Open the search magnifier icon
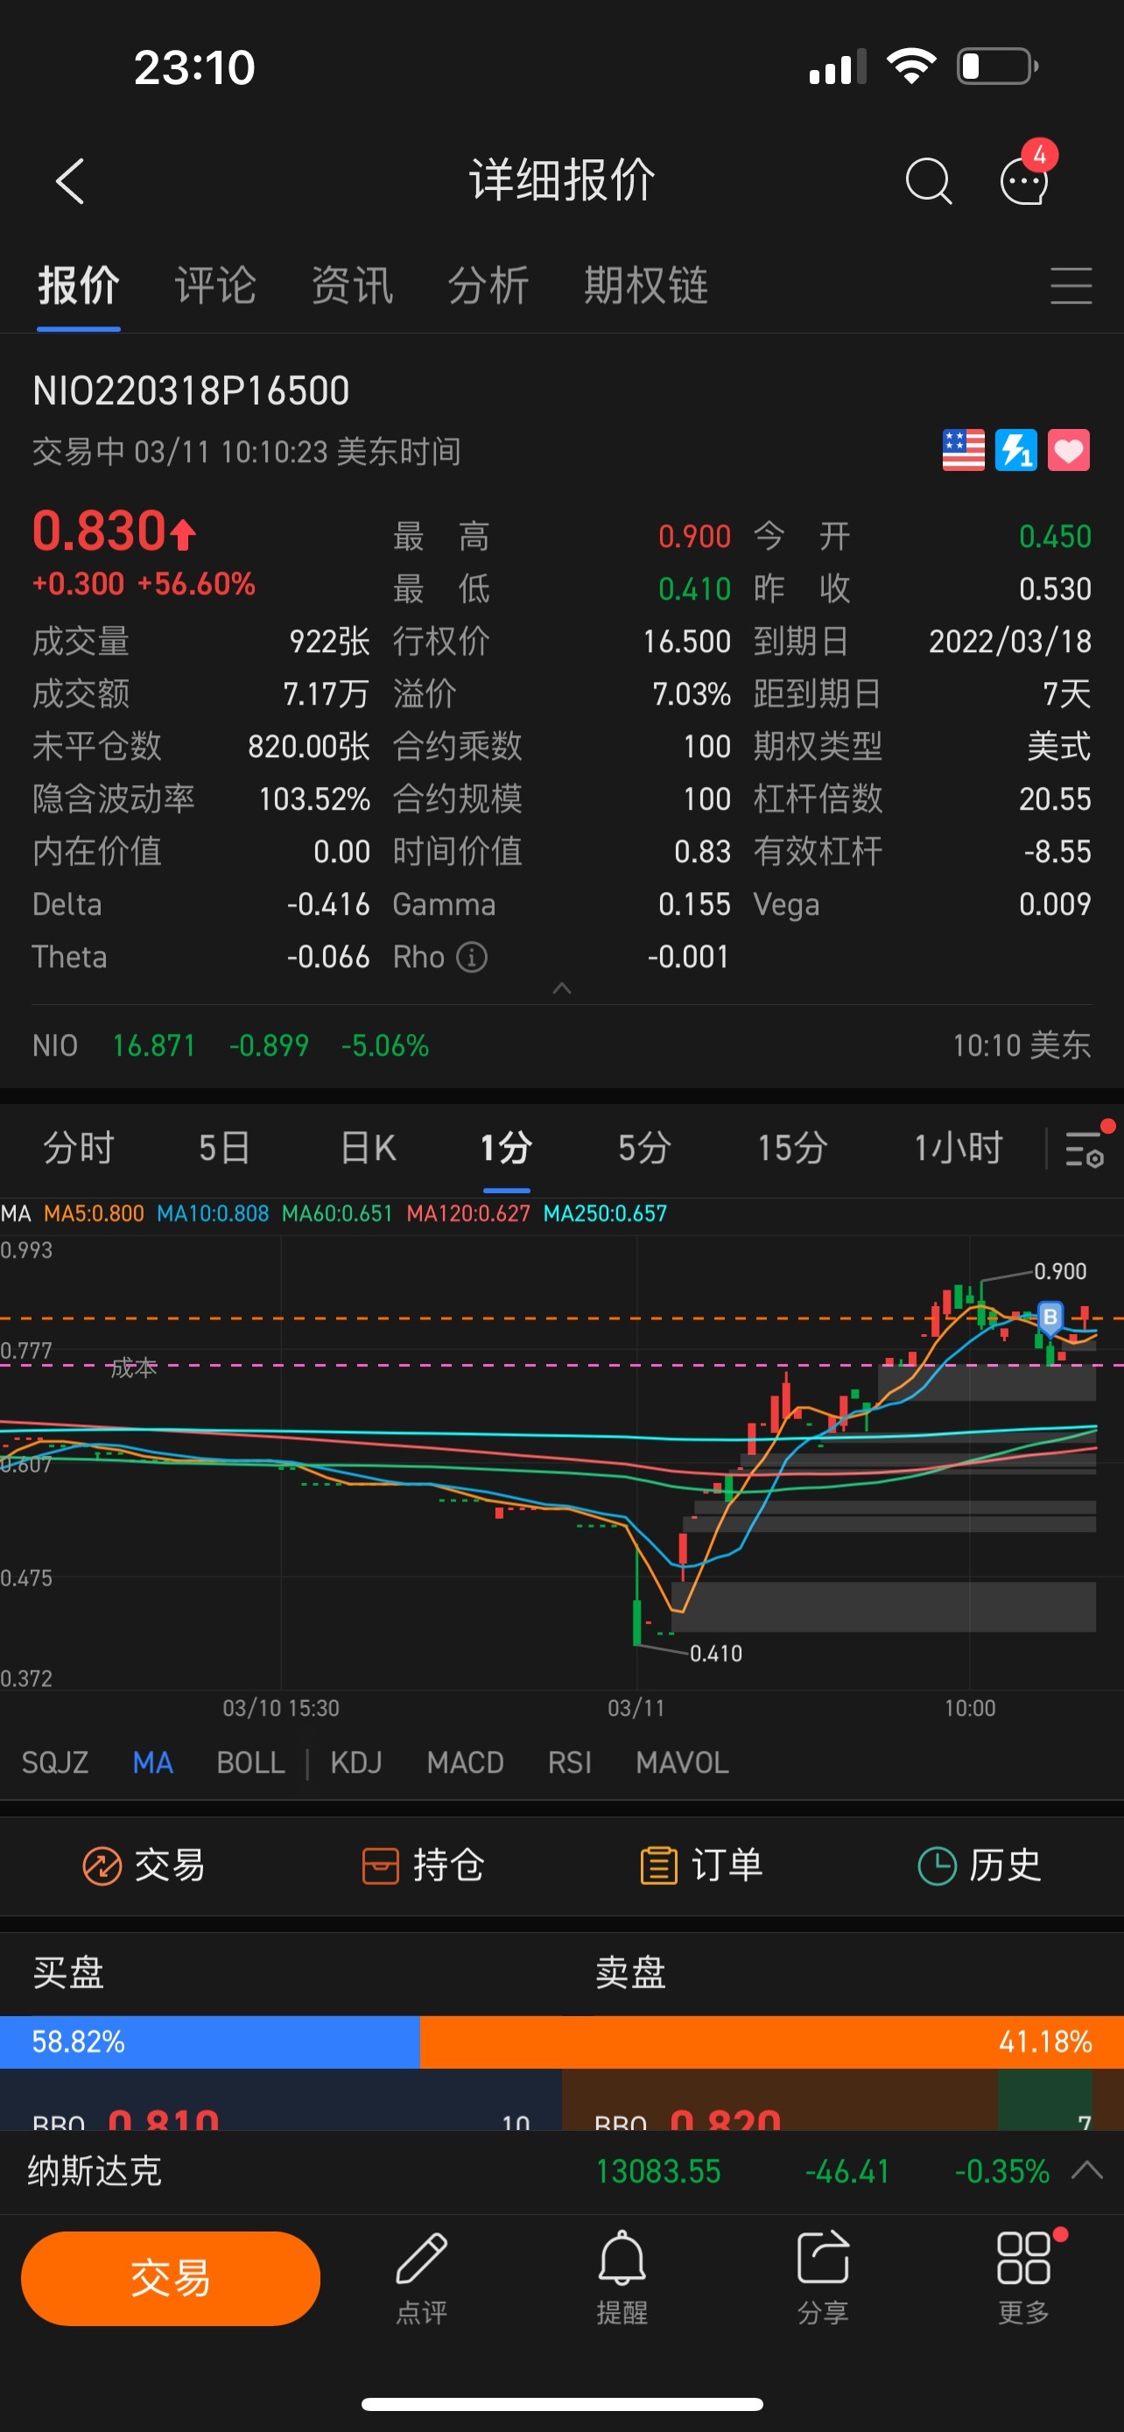Viewport: 1124px width, 2432px height. 928,180
